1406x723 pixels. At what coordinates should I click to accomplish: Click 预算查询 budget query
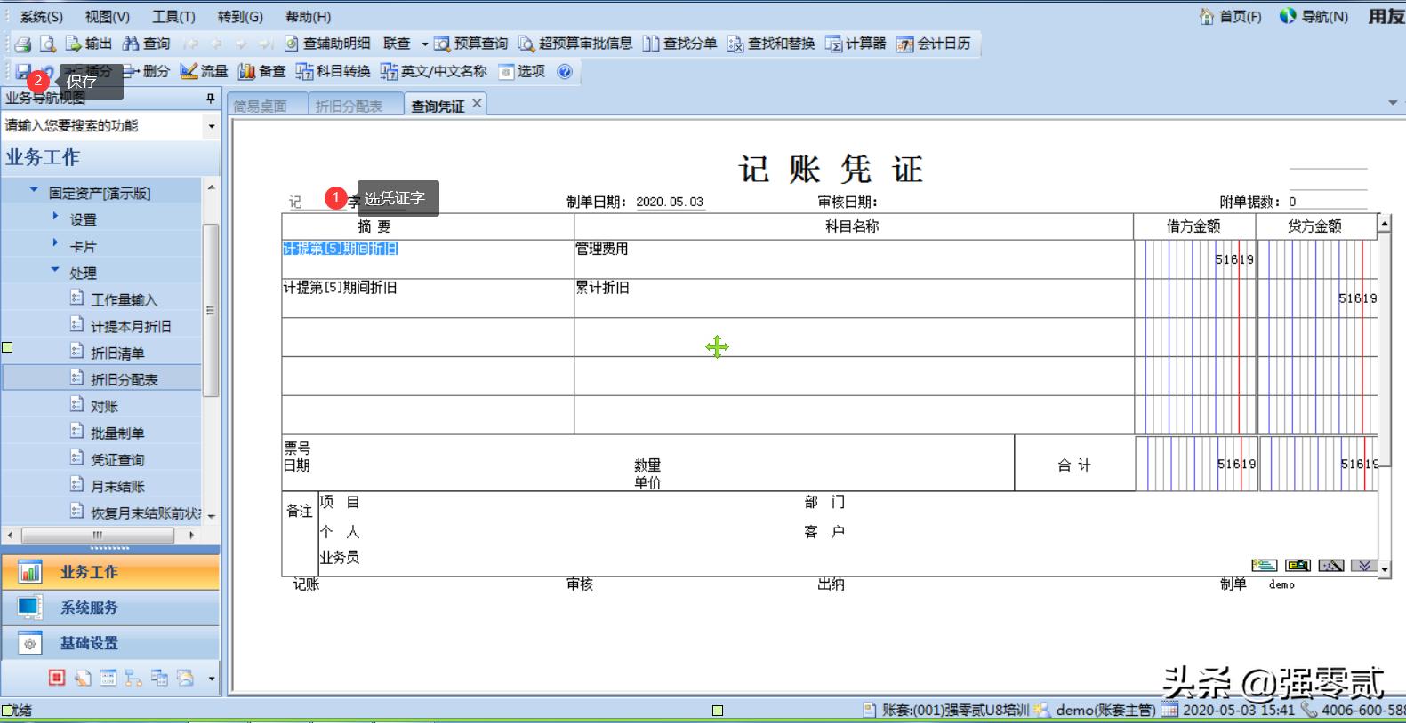click(x=471, y=44)
